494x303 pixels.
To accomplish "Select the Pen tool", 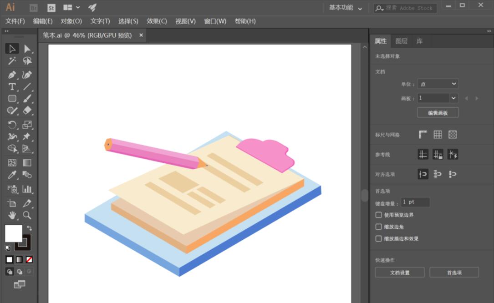I will (12, 75).
